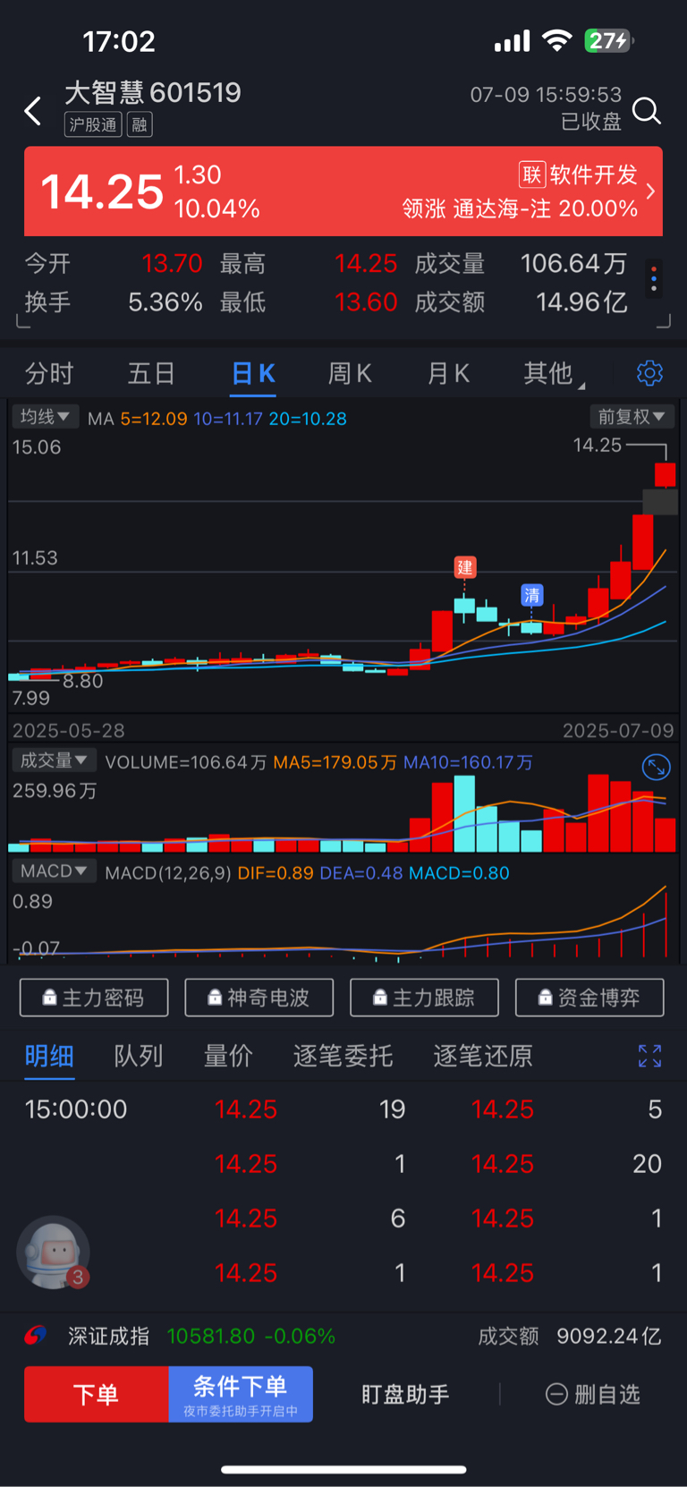Tap the 清 position marker on chart
Viewport: 687px width, 1487px height.
pyautogui.click(x=532, y=595)
